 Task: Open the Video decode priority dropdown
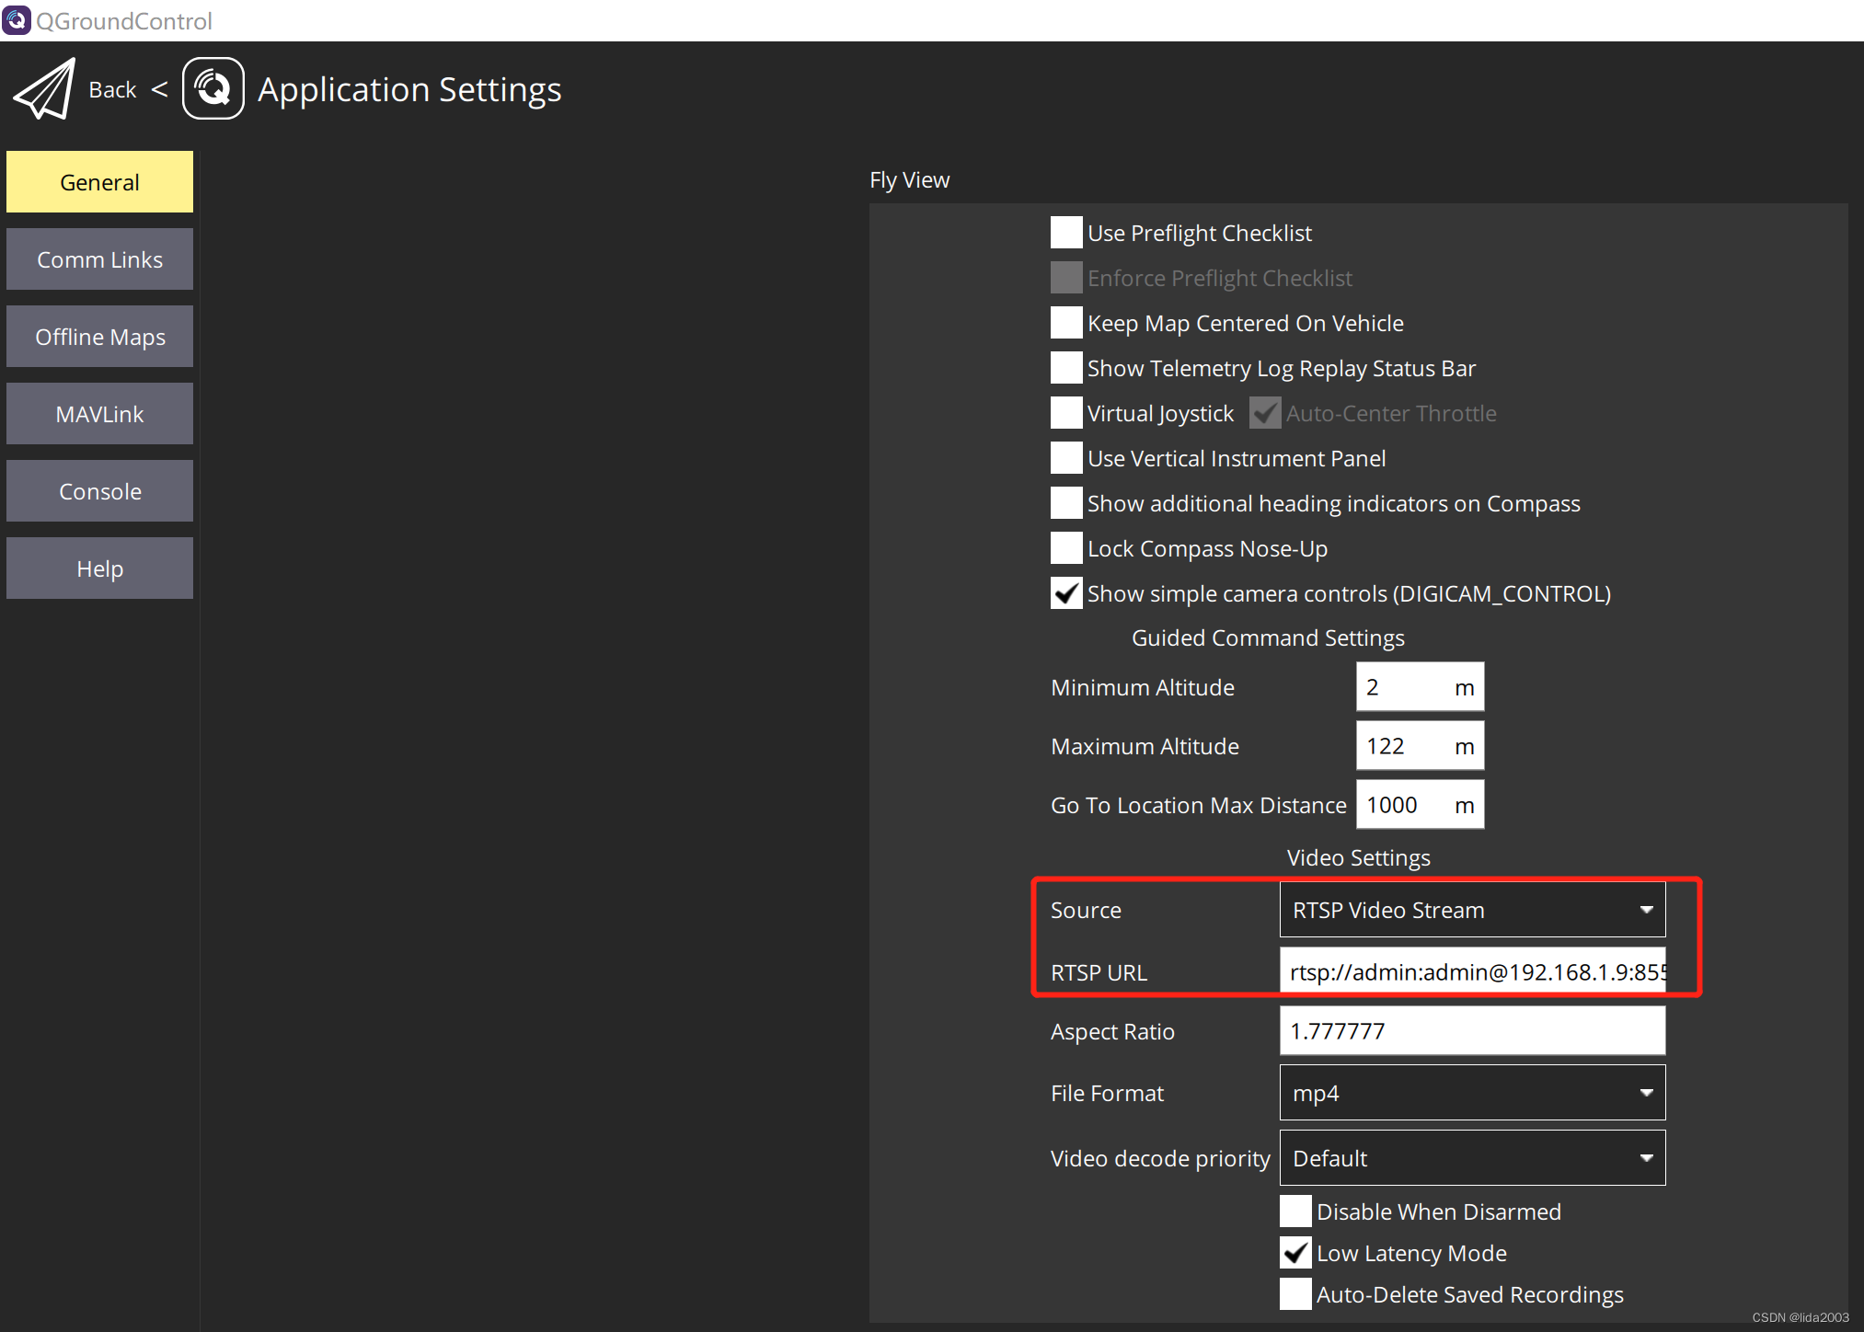1472,1158
